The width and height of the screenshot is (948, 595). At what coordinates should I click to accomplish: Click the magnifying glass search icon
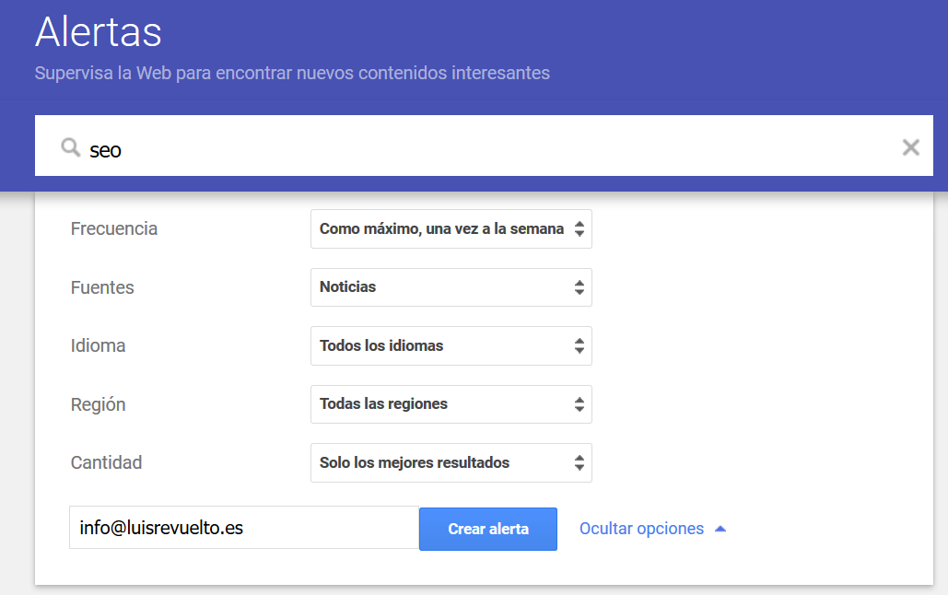[x=70, y=147]
